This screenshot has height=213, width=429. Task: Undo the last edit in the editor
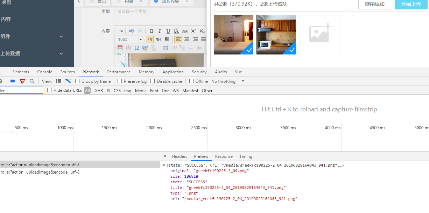click(x=132, y=31)
